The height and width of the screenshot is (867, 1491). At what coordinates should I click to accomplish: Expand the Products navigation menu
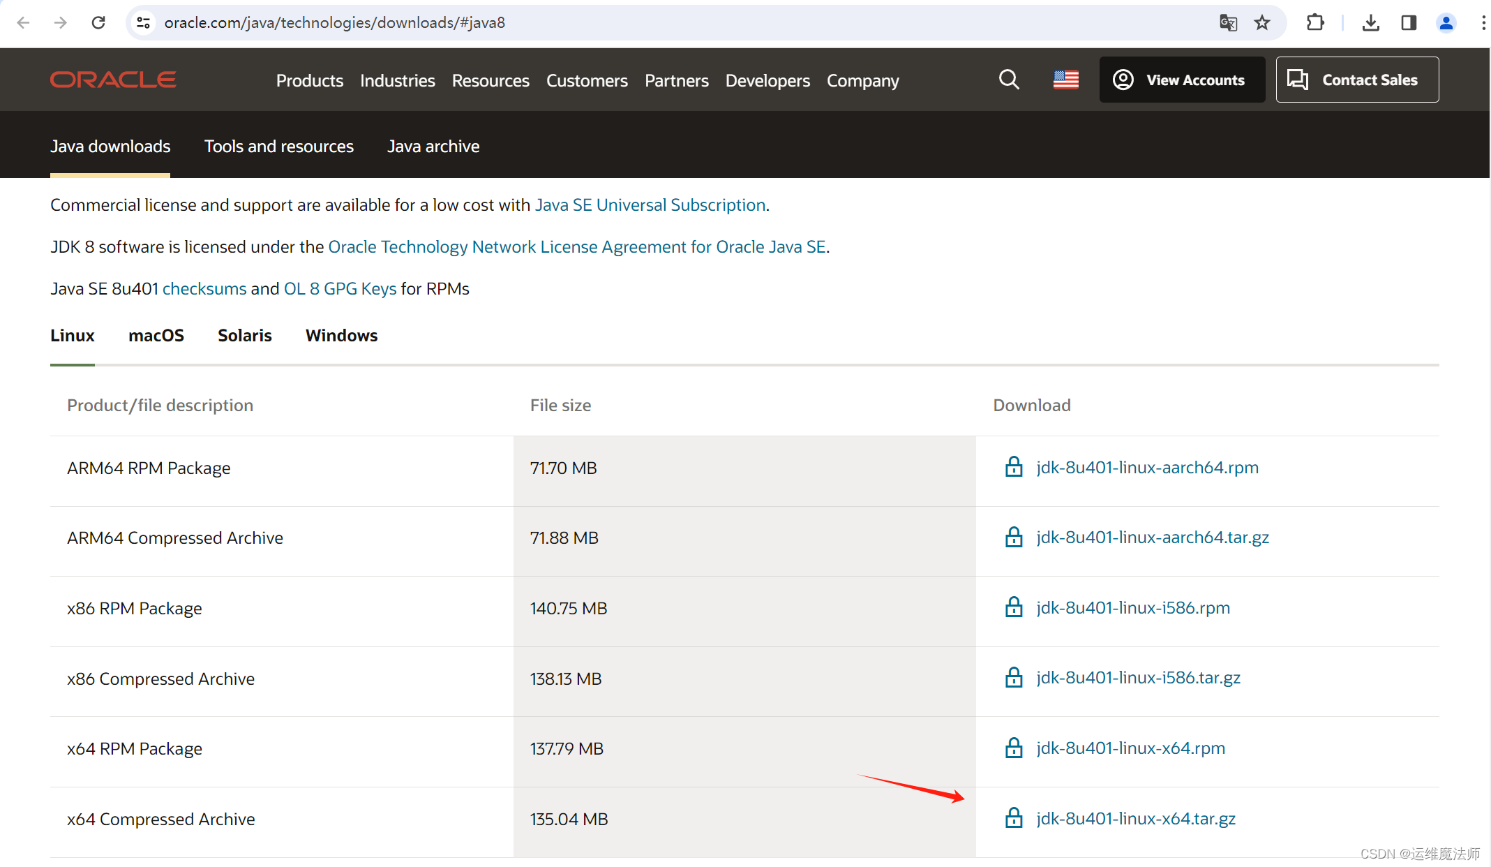[309, 80]
